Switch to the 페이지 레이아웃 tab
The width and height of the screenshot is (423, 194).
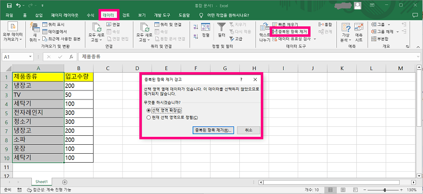pyautogui.click(x=65, y=15)
